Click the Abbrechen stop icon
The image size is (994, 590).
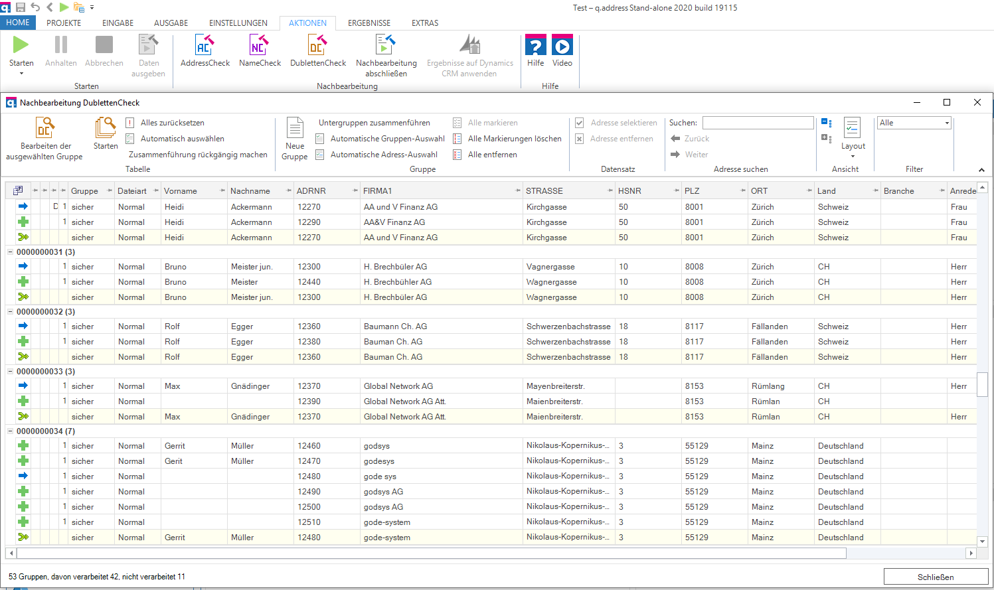click(x=104, y=44)
